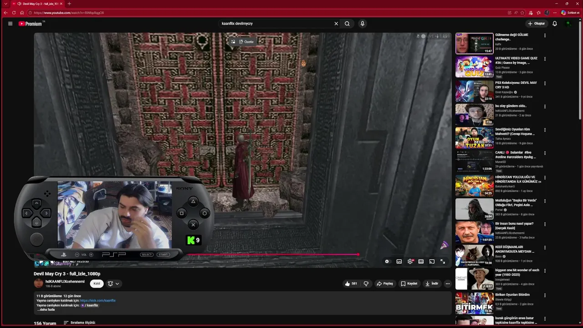Start voice search with microphone icon
Image resolution: width=583 pixels, height=328 pixels.
(363, 24)
